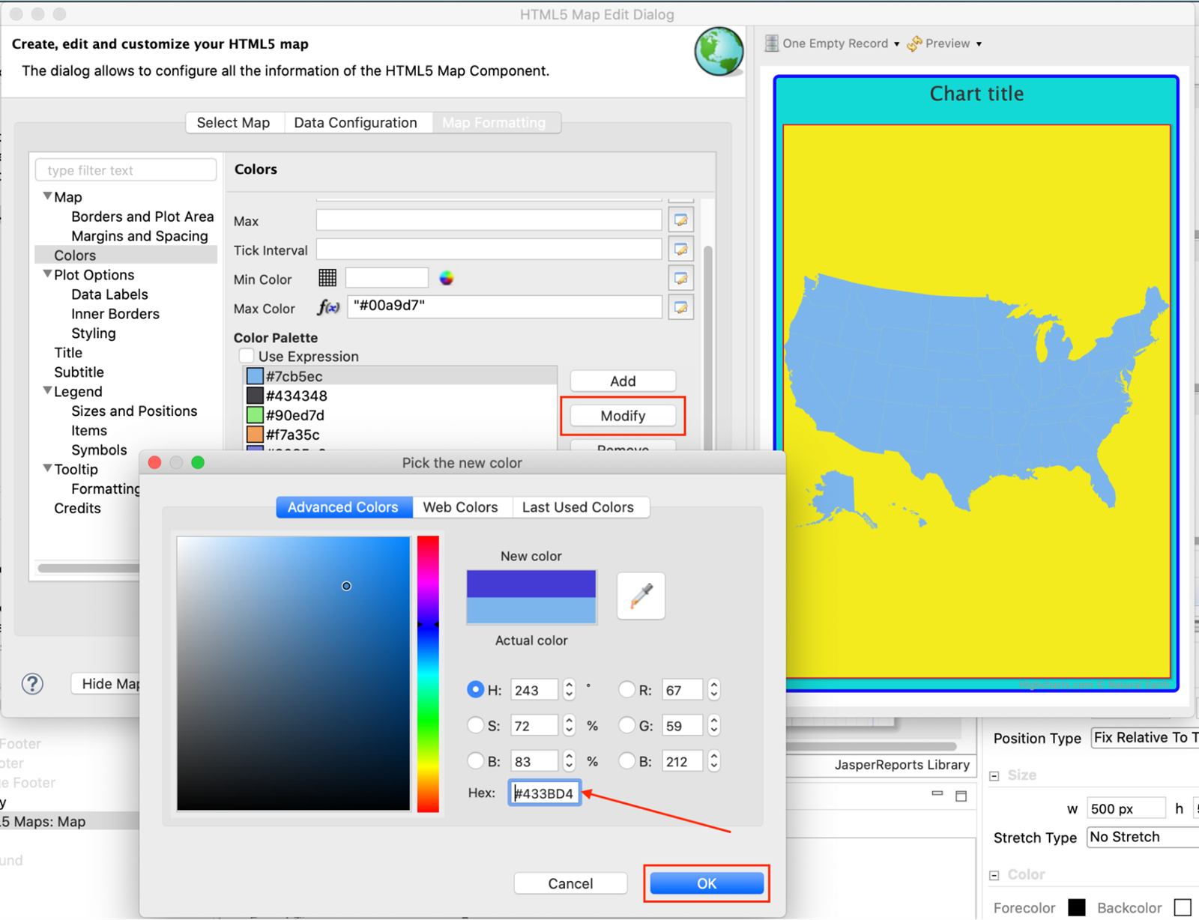Select the S saturation radio button
Image resolution: width=1199 pixels, height=920 pixels.
tap(475, 725)
